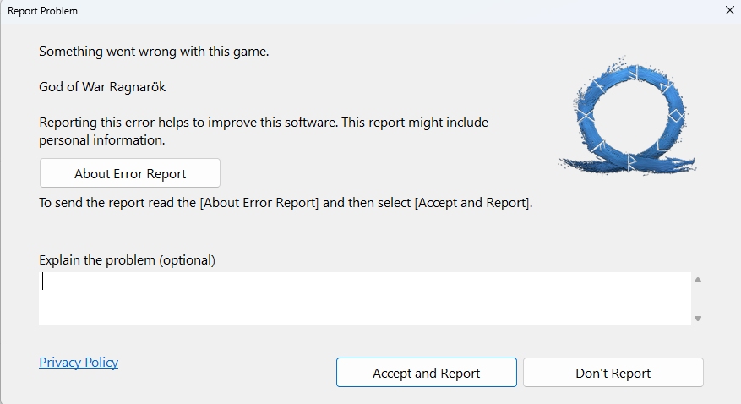Choose the Don't Report button
Screen dimensions: 741x404
click(x=613, y=373)
